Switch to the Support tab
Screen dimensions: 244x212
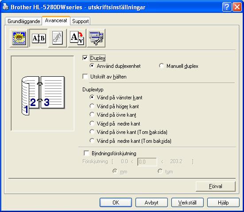[x=80, y=21]
